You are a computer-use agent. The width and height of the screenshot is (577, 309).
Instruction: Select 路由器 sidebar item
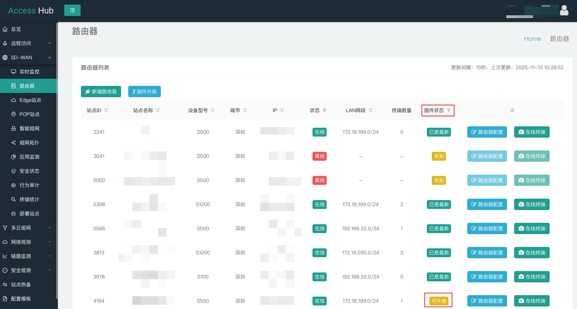(x=28, y=86)
